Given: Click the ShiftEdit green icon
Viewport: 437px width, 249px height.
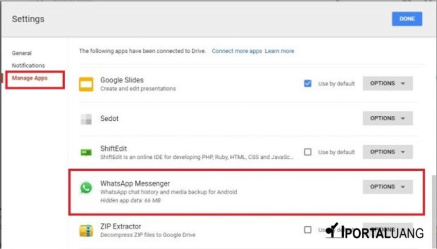Looking at the screenshot, I should point(86,152).
